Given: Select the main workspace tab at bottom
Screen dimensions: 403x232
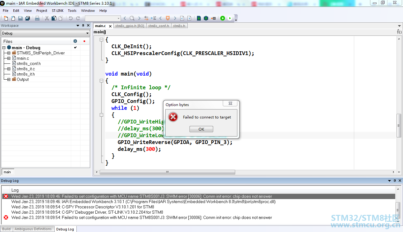Looking at the screenshot, I should pos(7,172).
